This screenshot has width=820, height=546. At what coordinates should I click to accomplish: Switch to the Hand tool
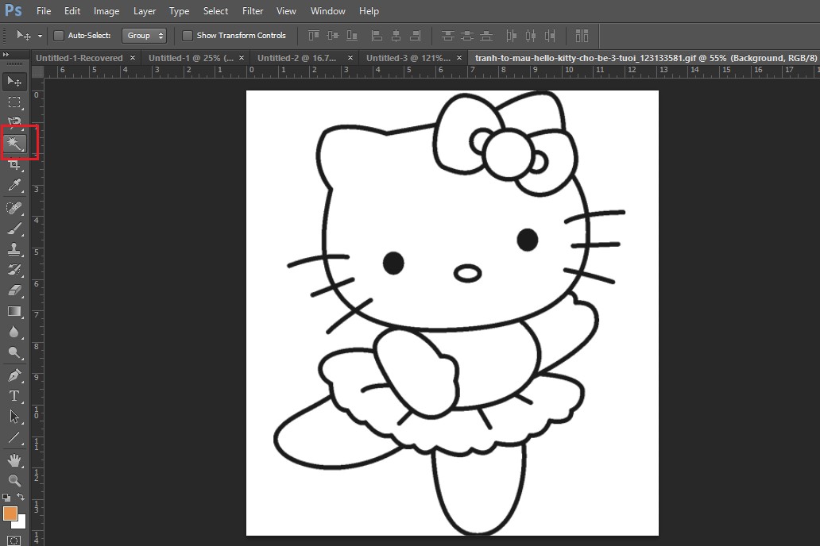tap(14, 460)
